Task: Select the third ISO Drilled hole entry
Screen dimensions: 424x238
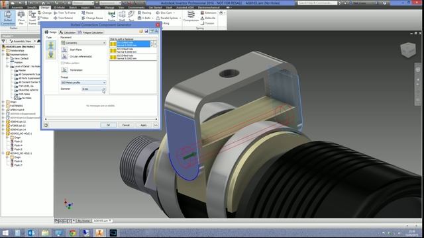Action: pyautogui.click(x=133, y=57)
